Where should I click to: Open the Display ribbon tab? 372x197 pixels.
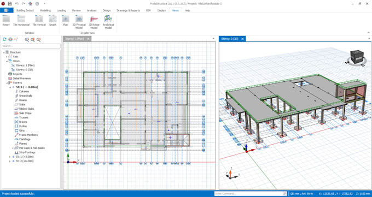(161, 10)
